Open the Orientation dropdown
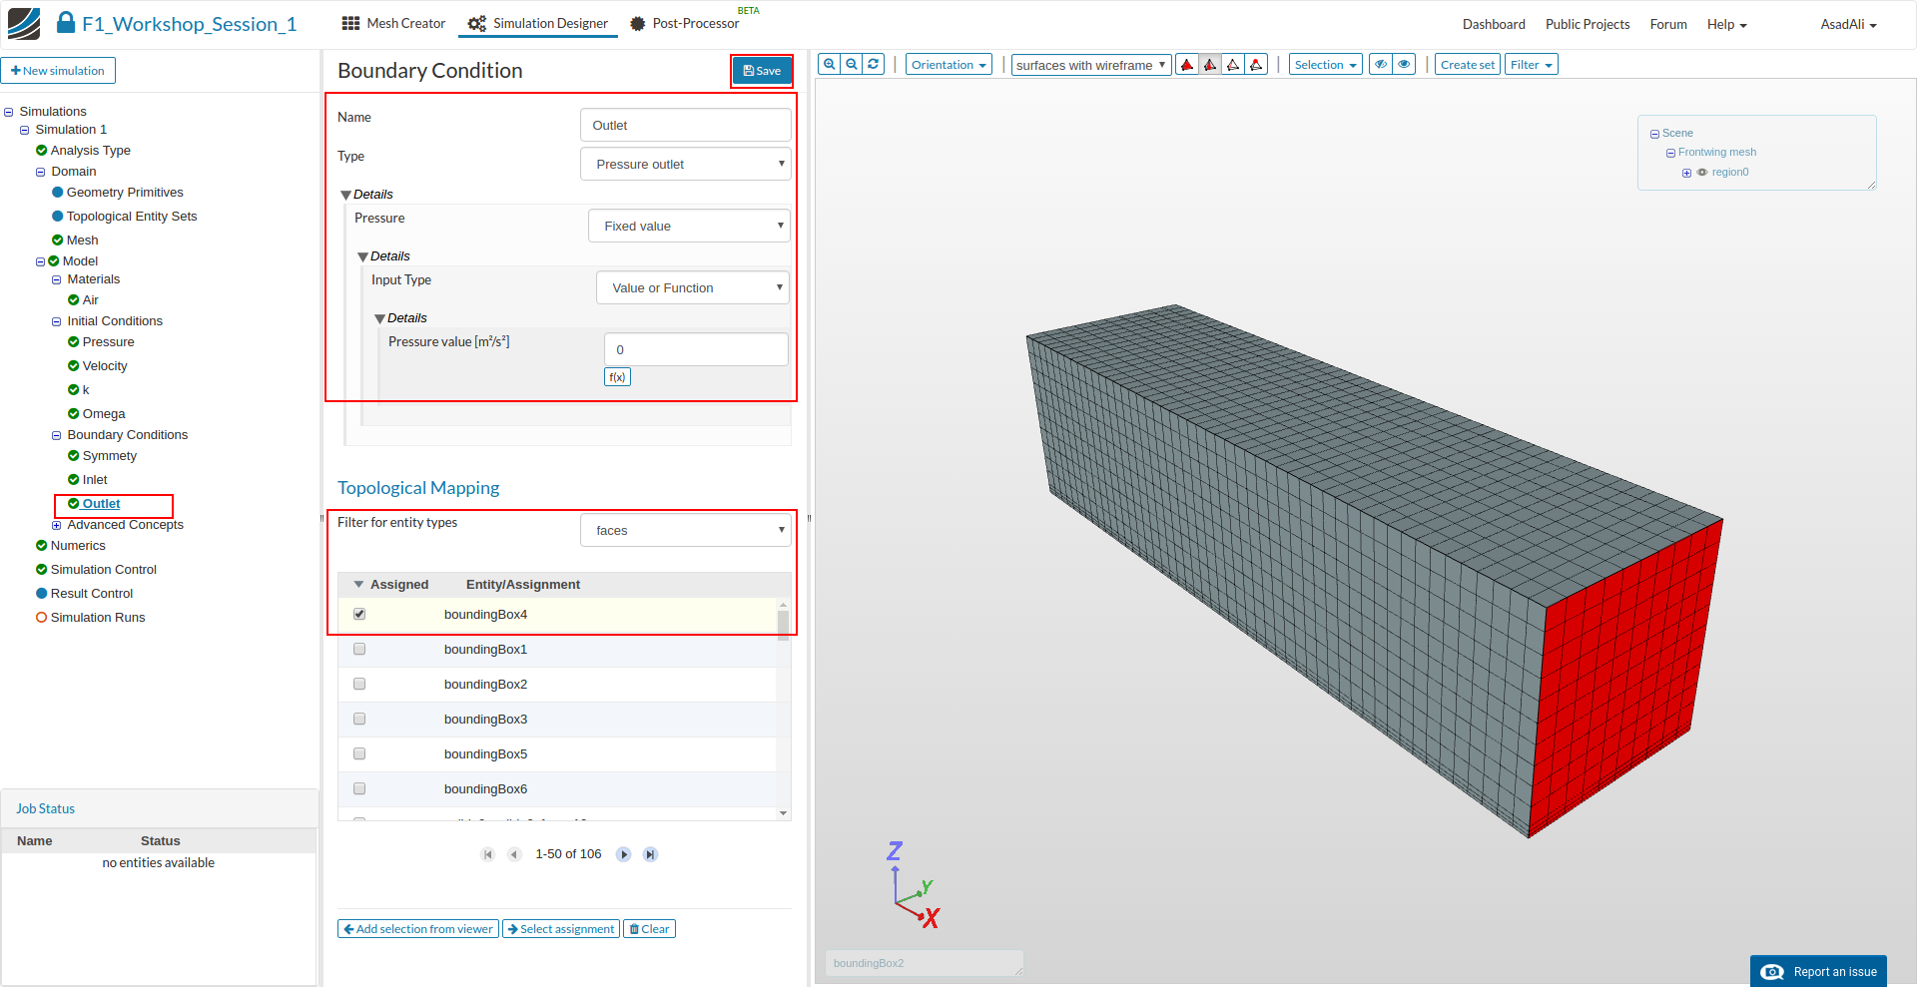1917x987 pixels. pyautogui.click(x=949, y=65)
